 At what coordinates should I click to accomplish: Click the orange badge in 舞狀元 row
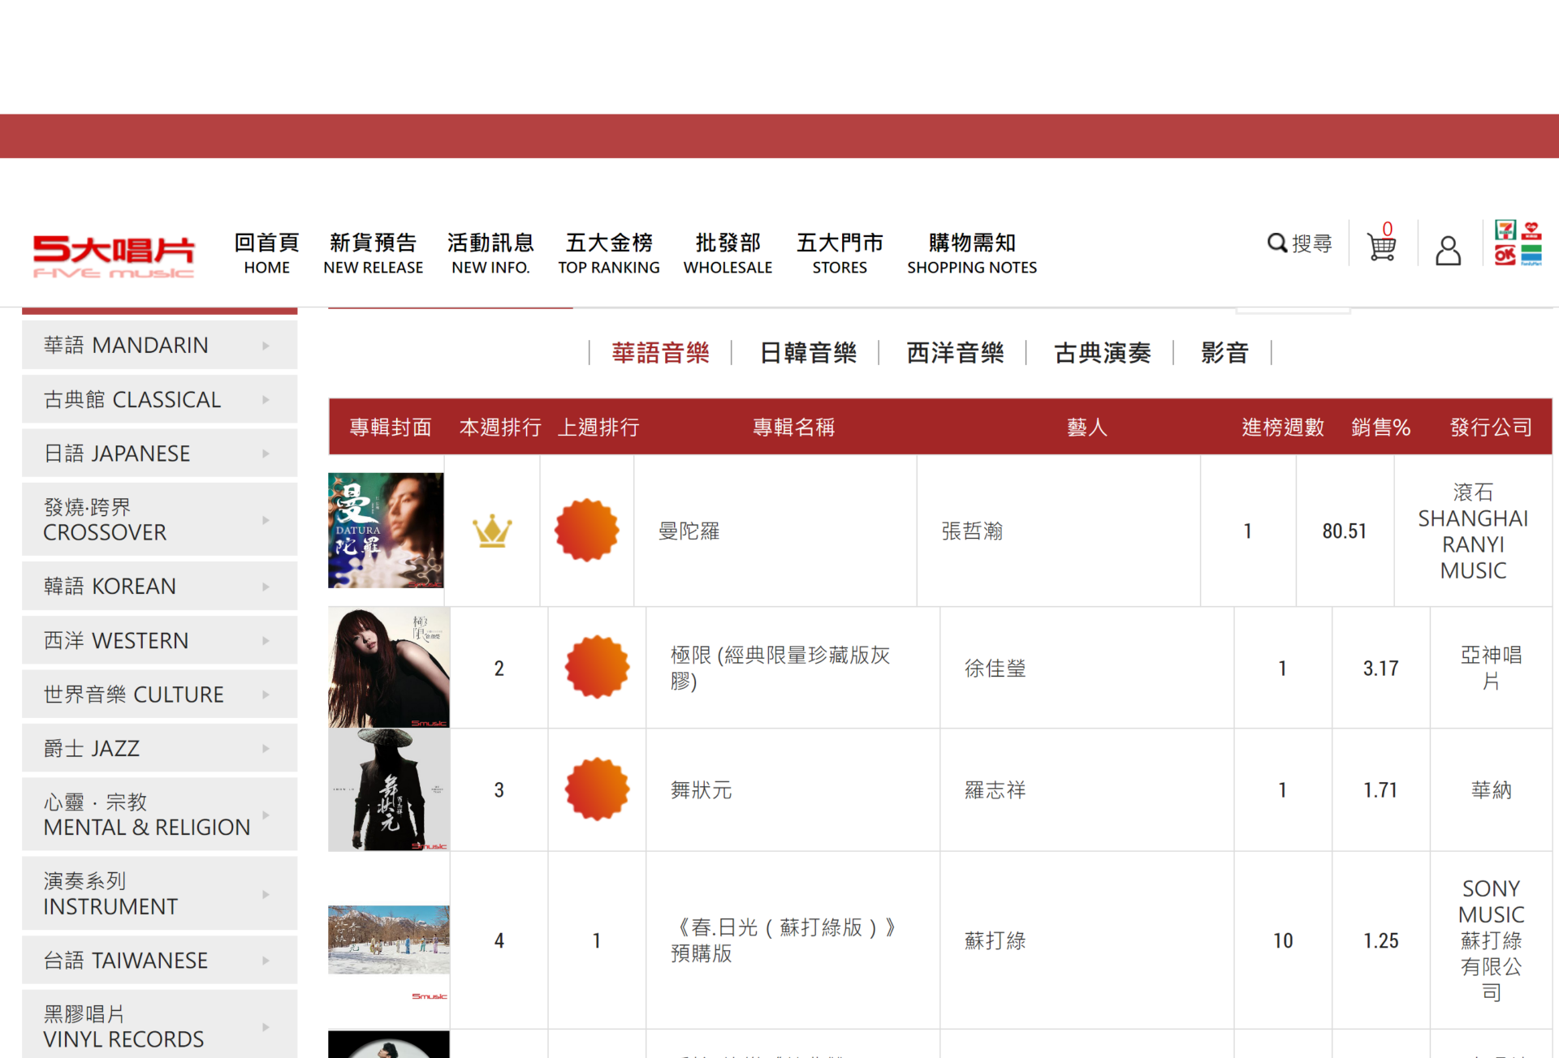click(x=597, y=789)
